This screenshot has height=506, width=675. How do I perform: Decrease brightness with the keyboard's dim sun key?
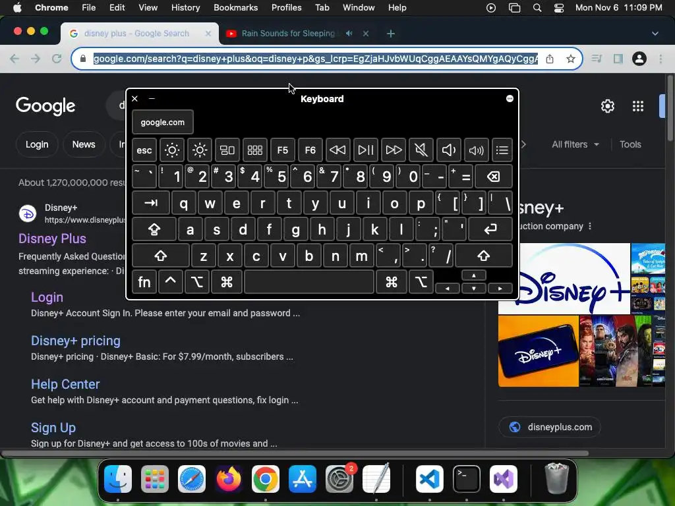[172, 150]
